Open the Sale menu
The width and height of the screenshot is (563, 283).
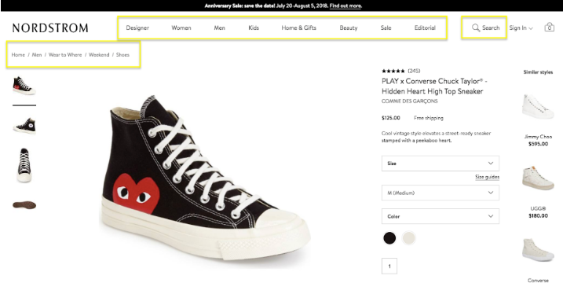[386, 28]
